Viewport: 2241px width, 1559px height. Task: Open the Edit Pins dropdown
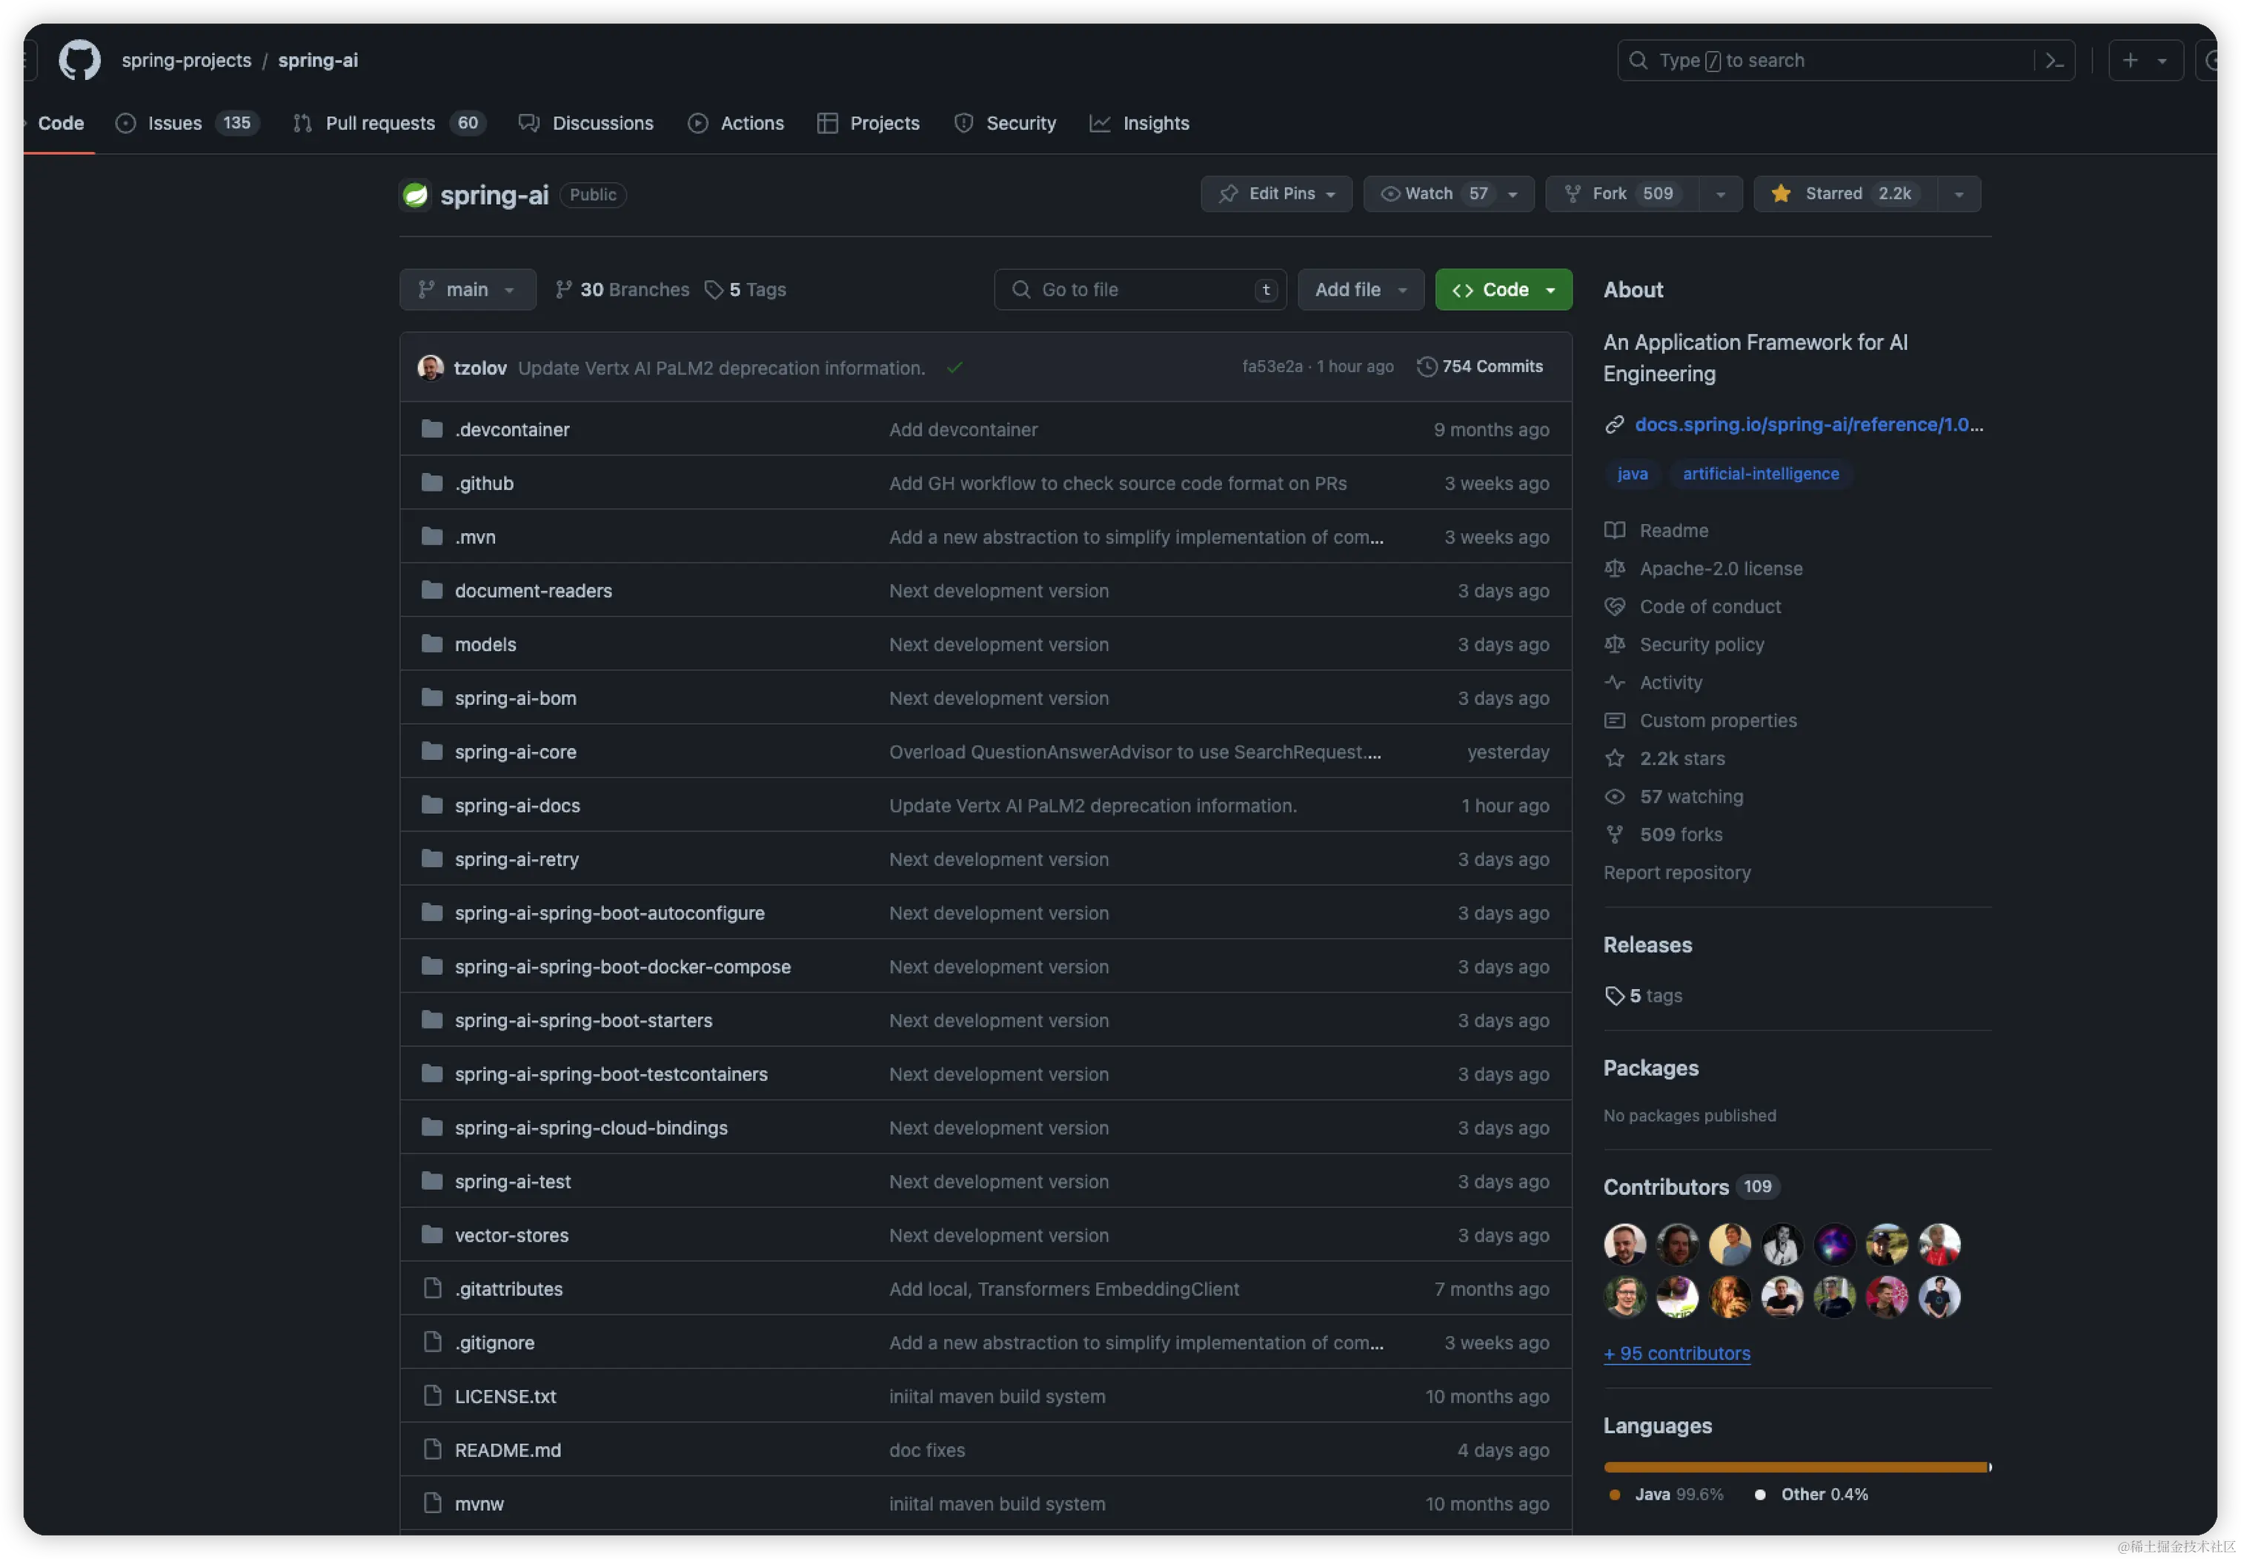point(1275,193)
